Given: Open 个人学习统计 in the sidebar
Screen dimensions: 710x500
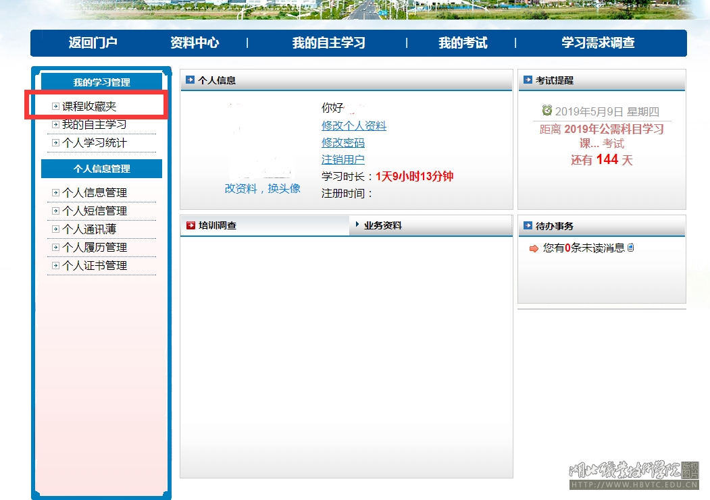Looking at the screenshot, I should [x=94, y=143].
